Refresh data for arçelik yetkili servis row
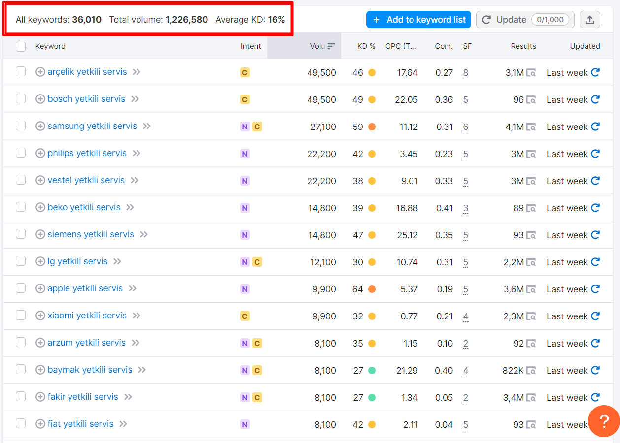Screen dimensions: 620x443 595,72
